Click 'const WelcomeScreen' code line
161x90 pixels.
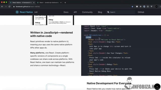96,35
